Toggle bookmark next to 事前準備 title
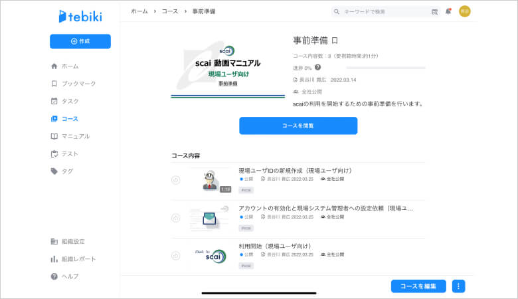Image resolution: width=518 pixels, height=299 pixels. (335, 41)
